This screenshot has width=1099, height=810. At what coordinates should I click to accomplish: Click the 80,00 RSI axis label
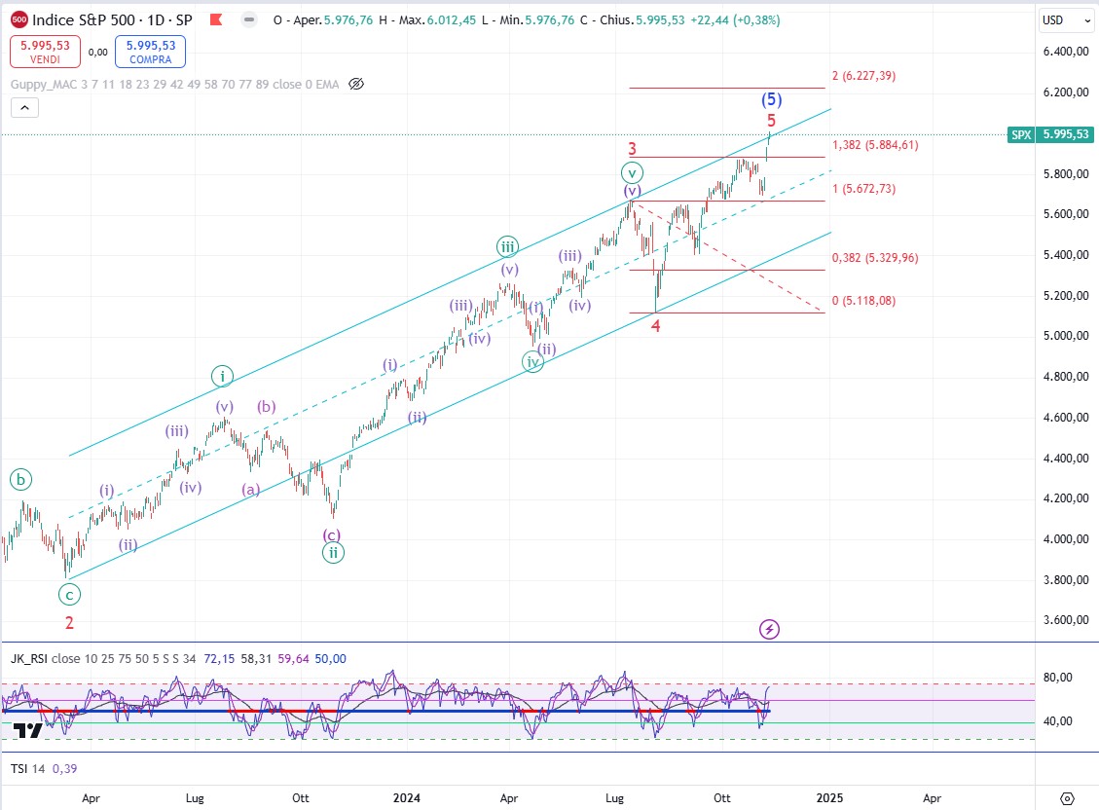1058,678
